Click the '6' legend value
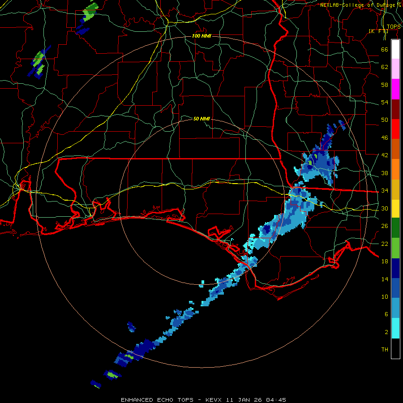The image size is (403, 403). pyautogui.click(x=386, y=314)
